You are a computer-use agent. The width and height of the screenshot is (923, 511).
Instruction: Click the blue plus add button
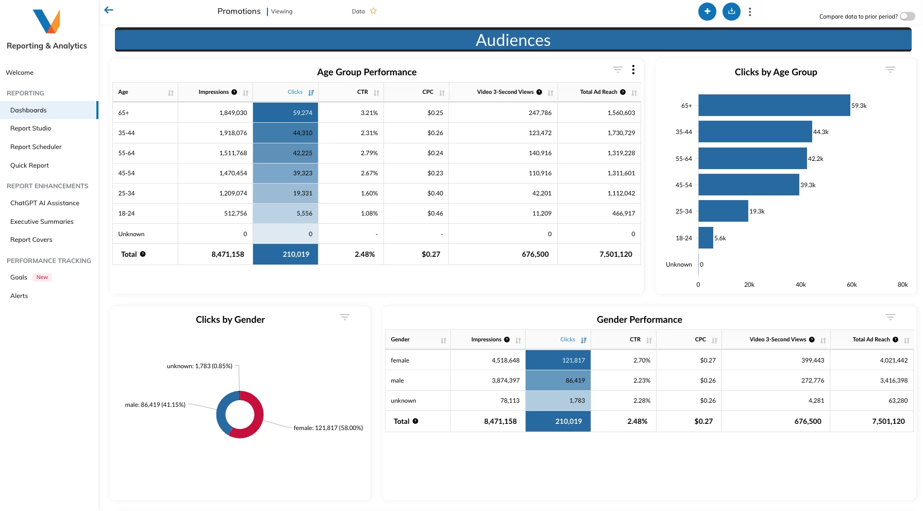click(x=707, y=11)
